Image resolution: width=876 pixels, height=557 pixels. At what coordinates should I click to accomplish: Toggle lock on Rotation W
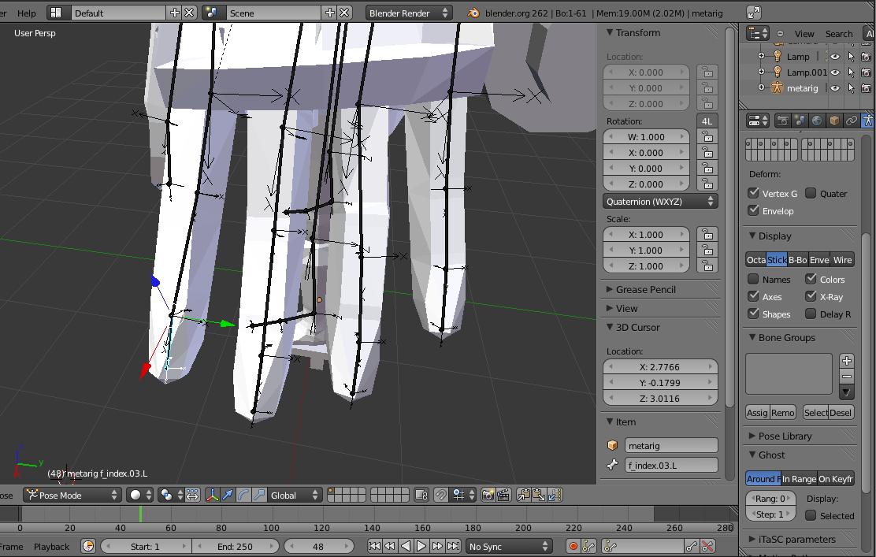[707, 137]
